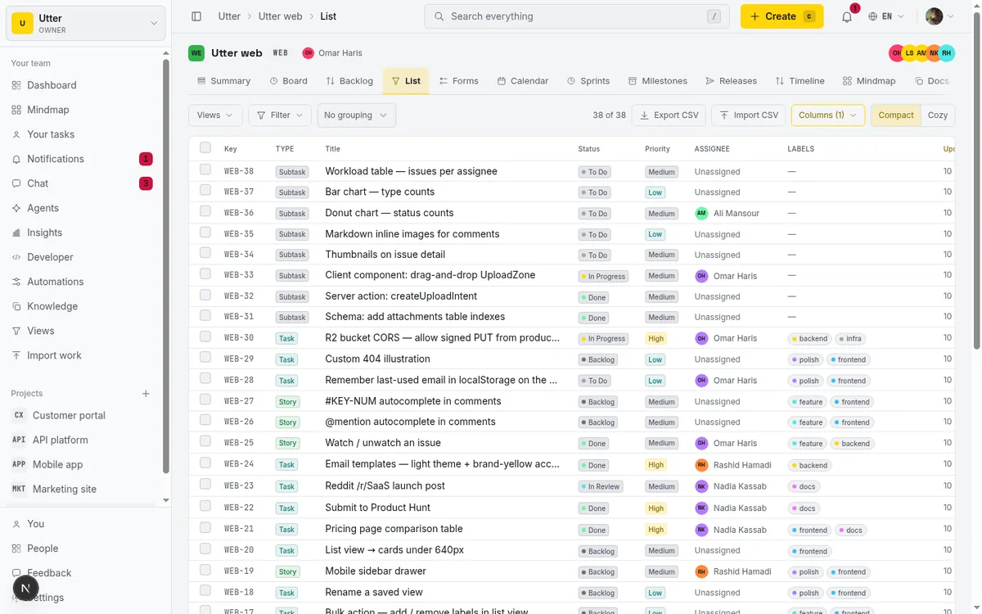This screenshot has width=982, height=614.
Task: Click the WE project avatar icon
Action: [x=196, y=53]
